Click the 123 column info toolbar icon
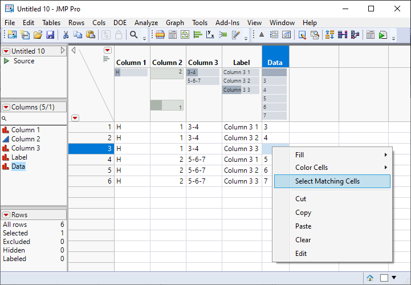Image resolution: width=411 pixels, height=285 pixels. pos(286,35)
